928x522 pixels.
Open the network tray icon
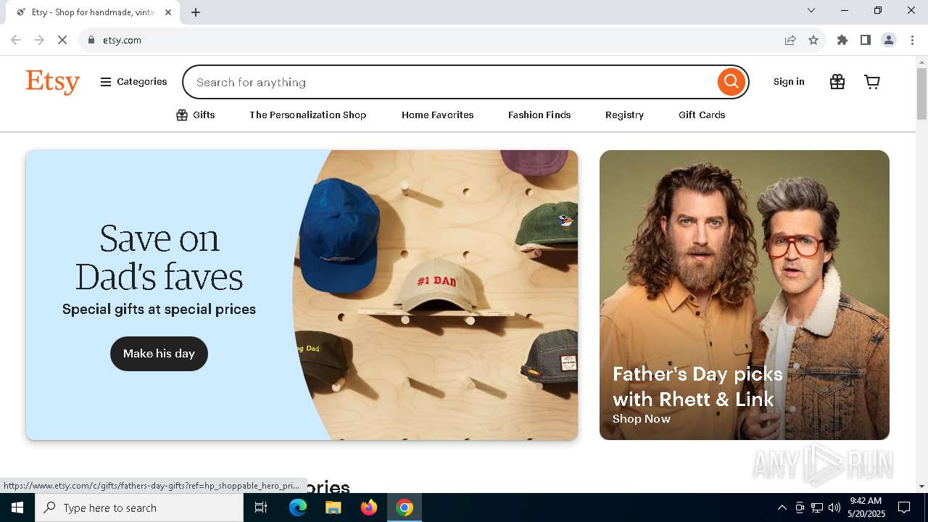pos(817,507)
